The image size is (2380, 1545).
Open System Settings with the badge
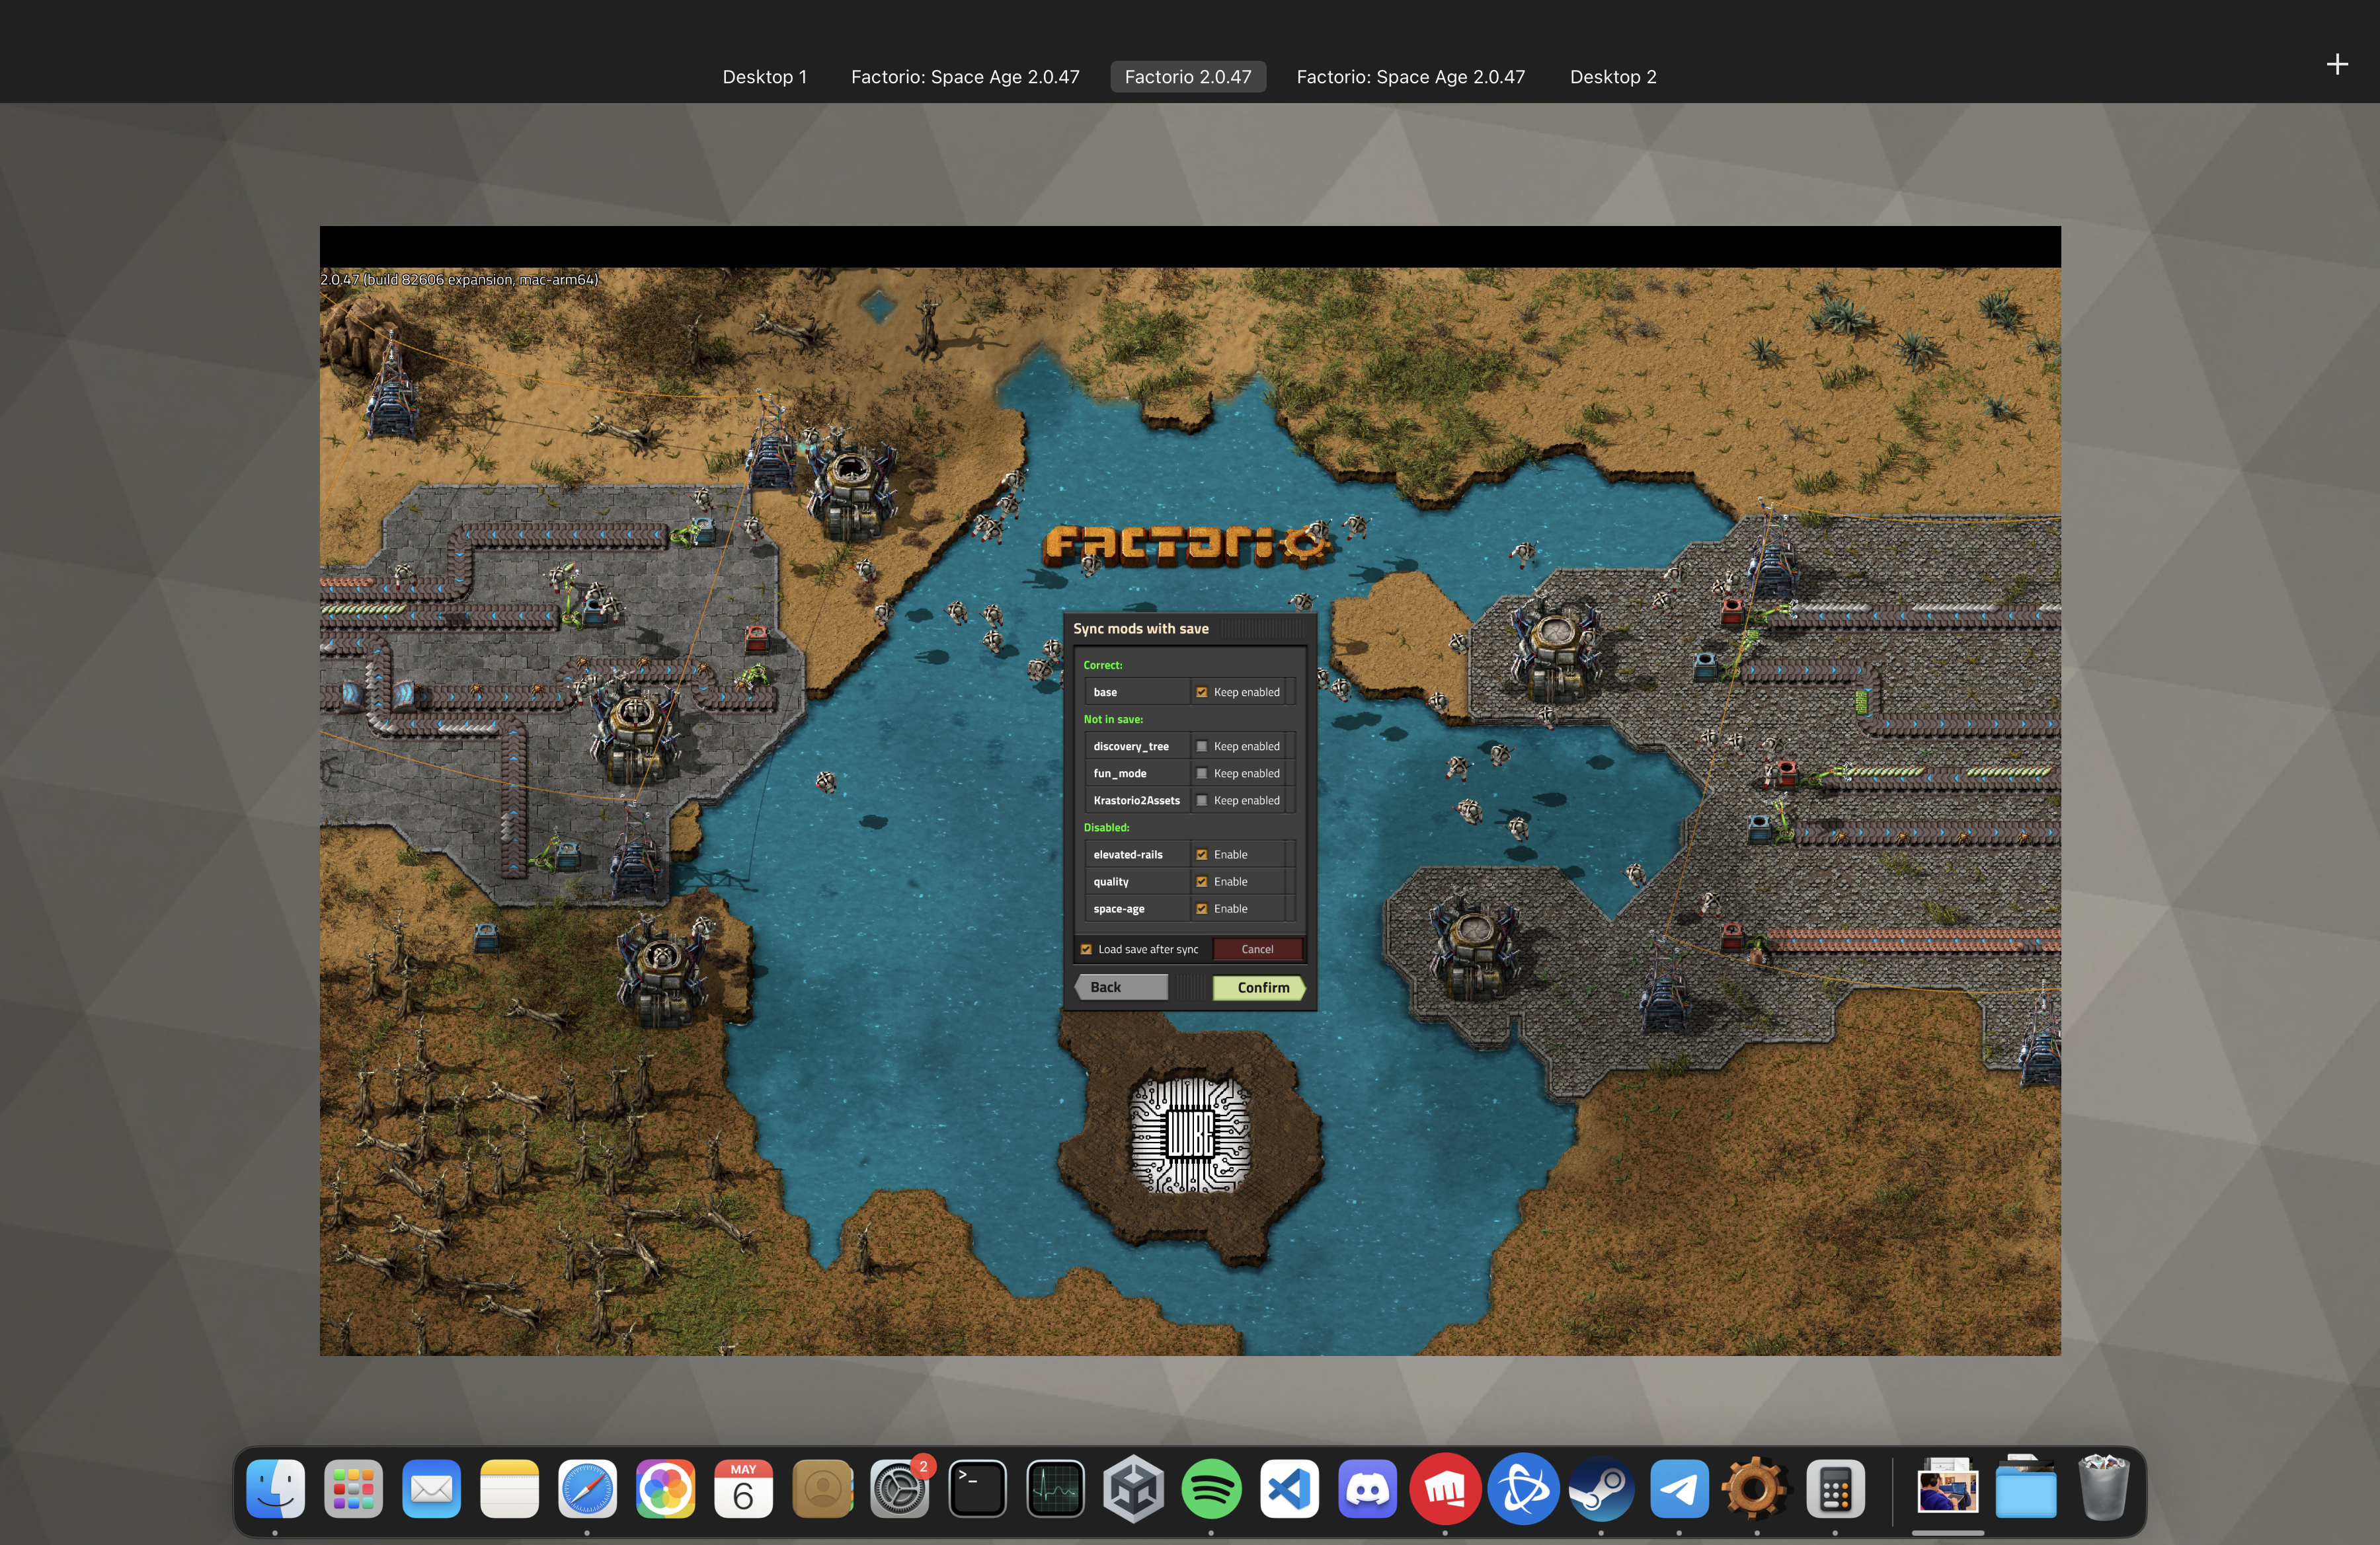coord(900,1489)
